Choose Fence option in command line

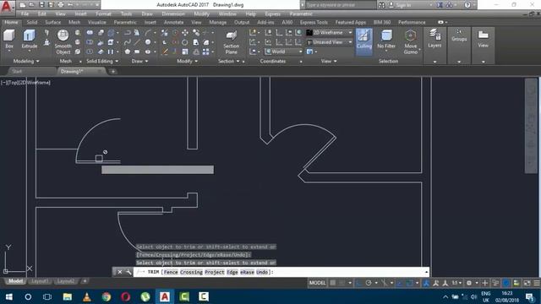(171, 272)
